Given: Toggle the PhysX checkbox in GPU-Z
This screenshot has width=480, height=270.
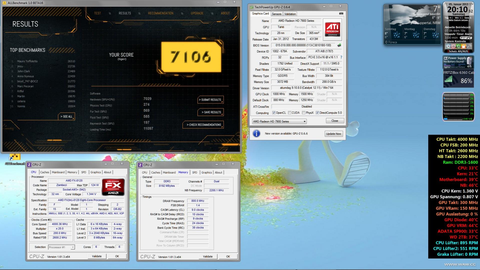Looking at the screenshot, I should (x=303, y=113).
